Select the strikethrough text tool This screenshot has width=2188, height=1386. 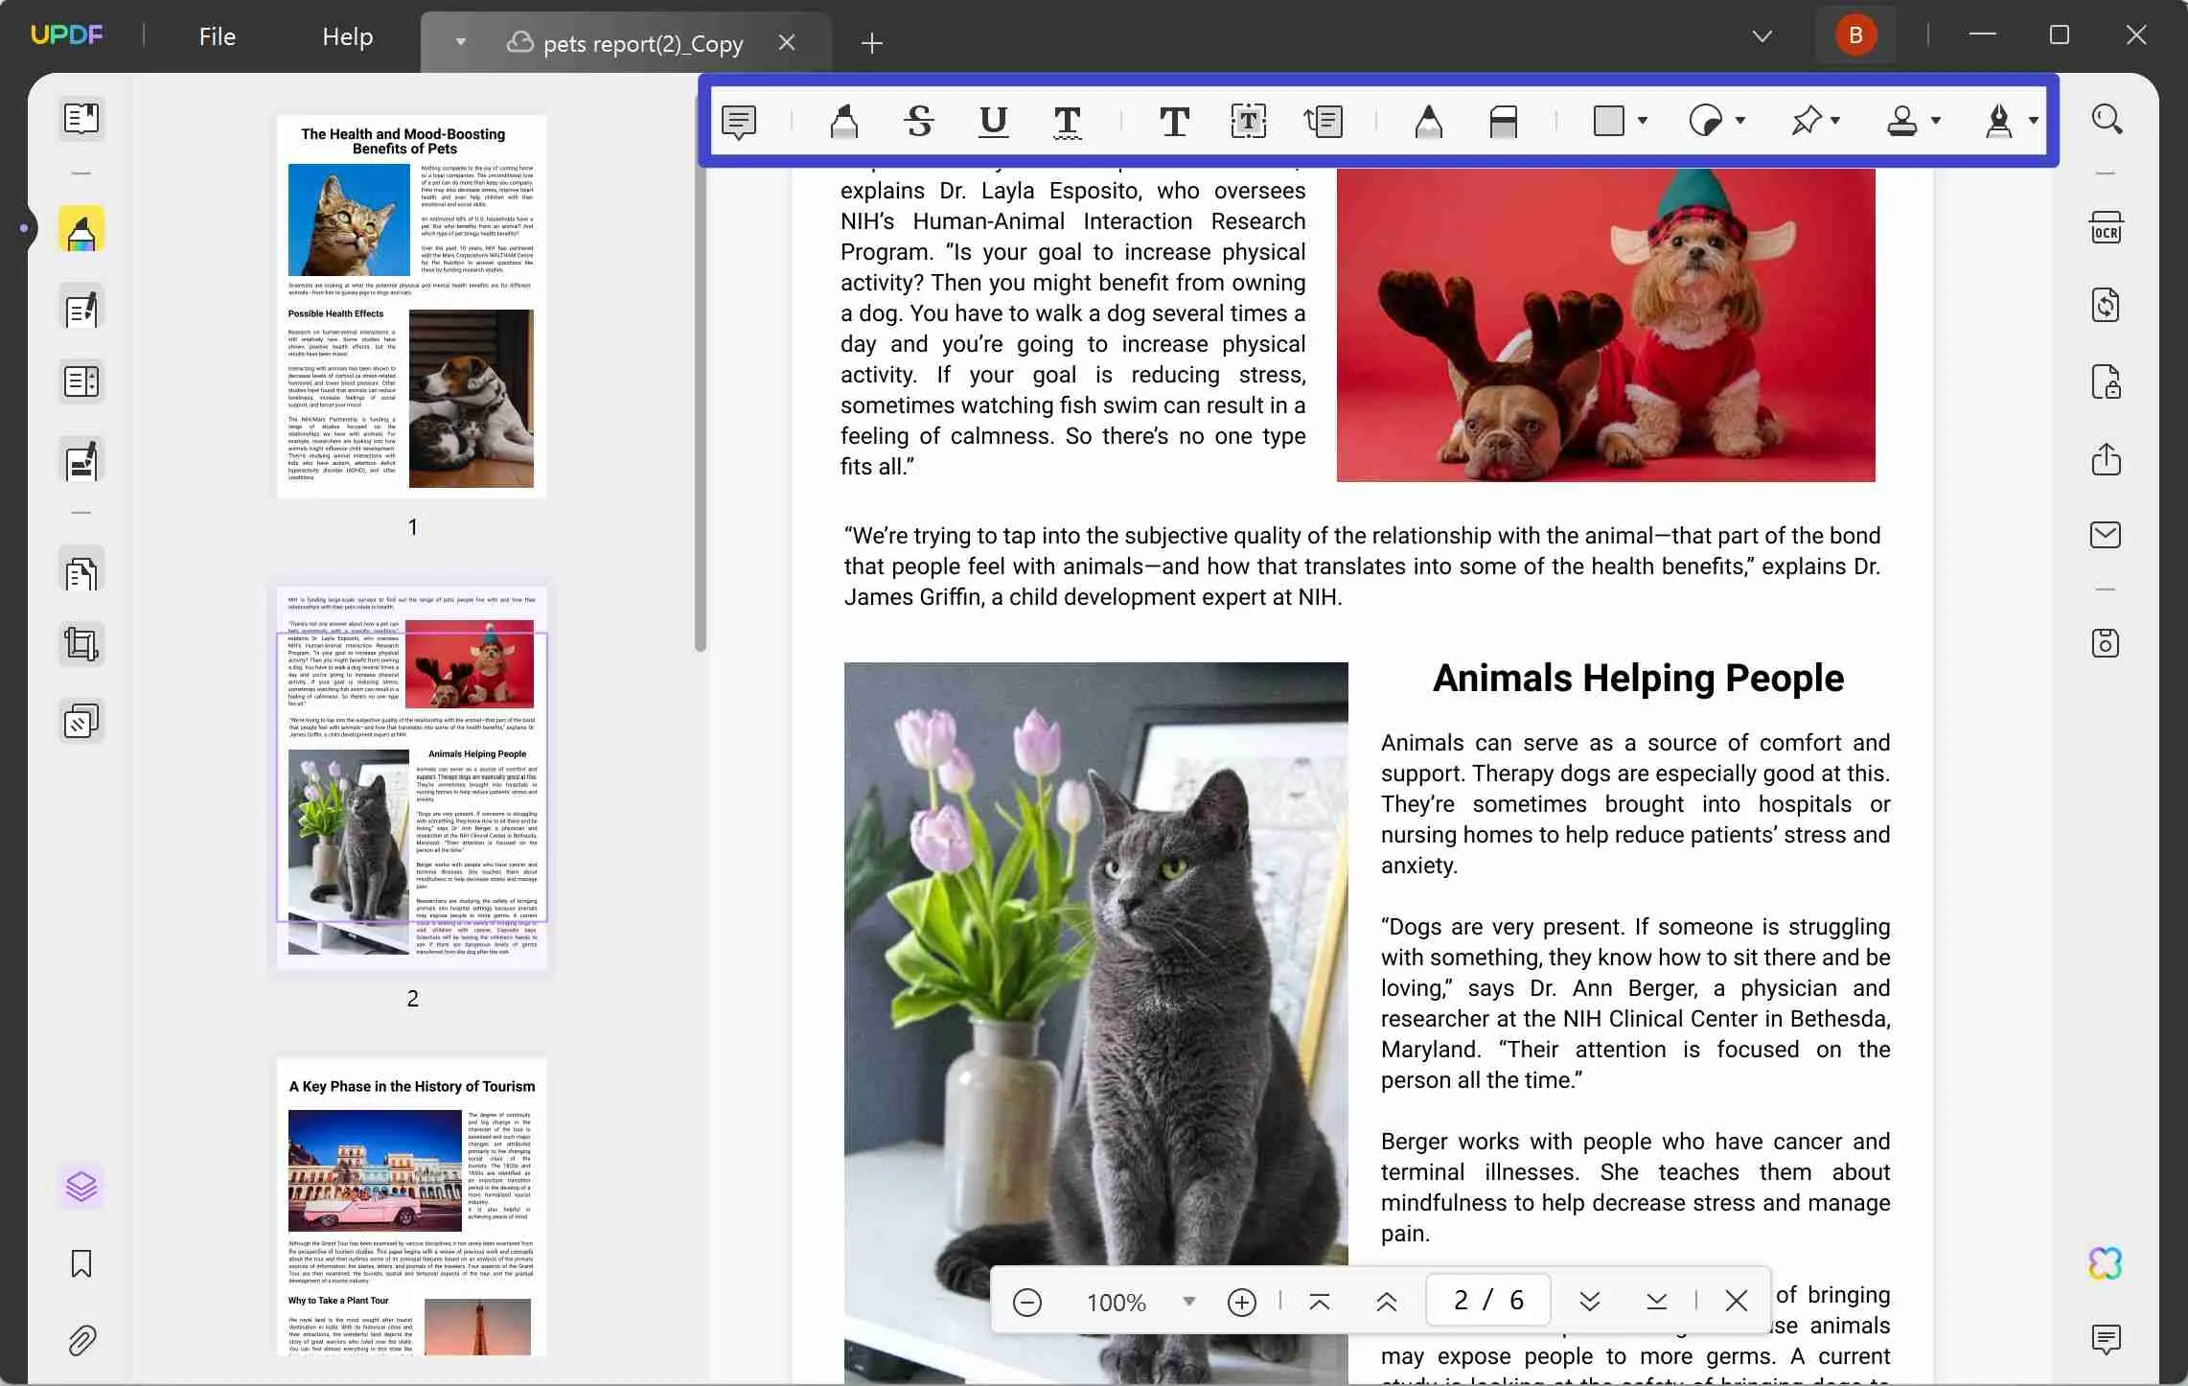(917, 120)
